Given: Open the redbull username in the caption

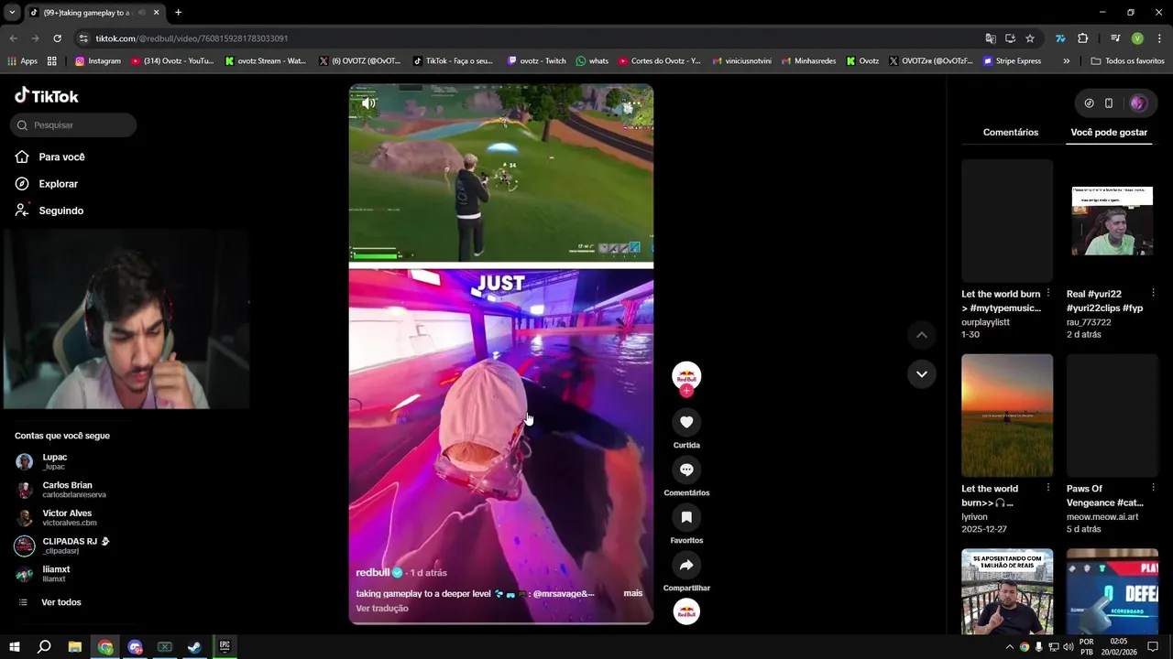Looking at the screenshot, I should point(373,573).
